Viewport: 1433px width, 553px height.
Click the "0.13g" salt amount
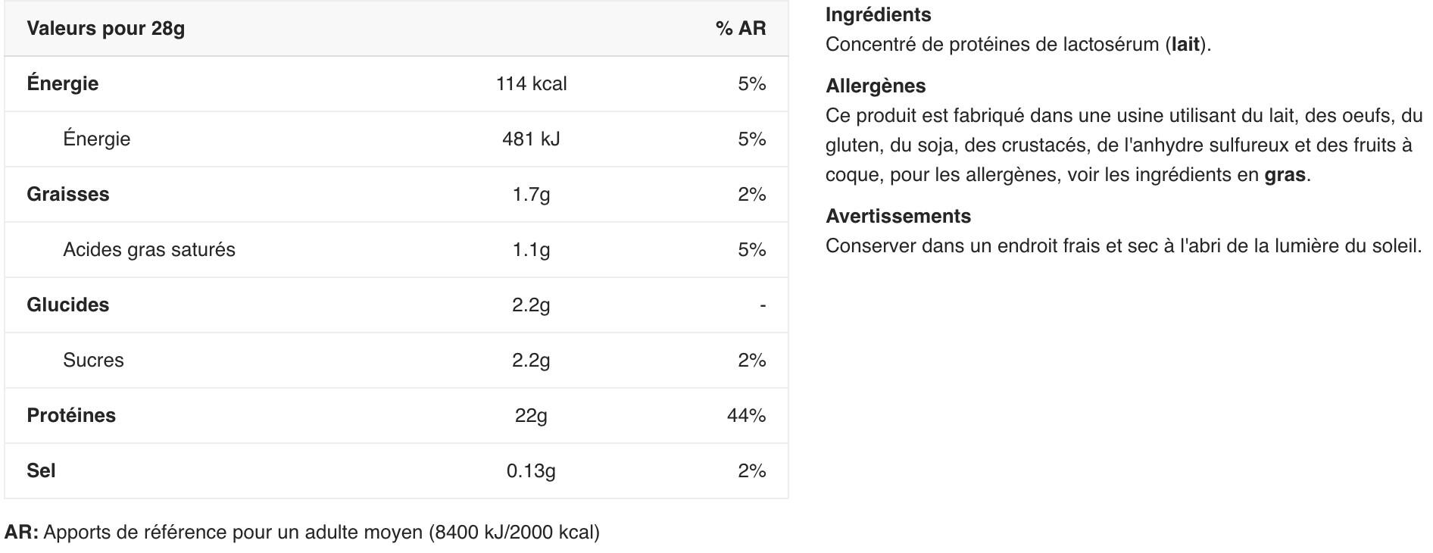(x=531, y=471)
